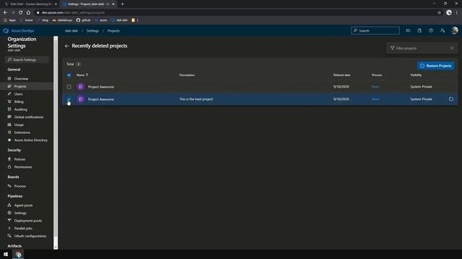
Task: Open Agent pools under Pipelines
Action: click(23, 205)
